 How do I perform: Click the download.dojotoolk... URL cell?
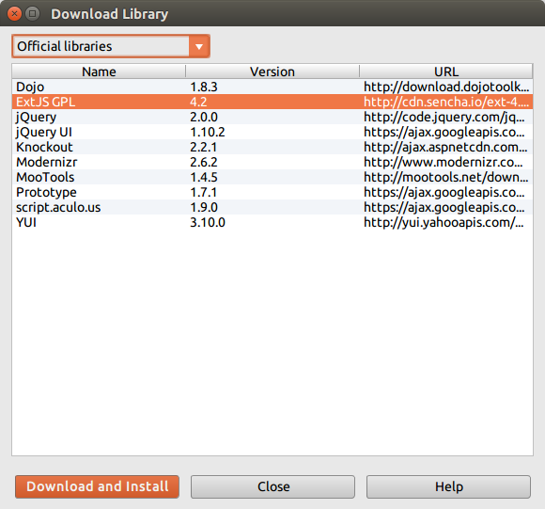(446, 87)
